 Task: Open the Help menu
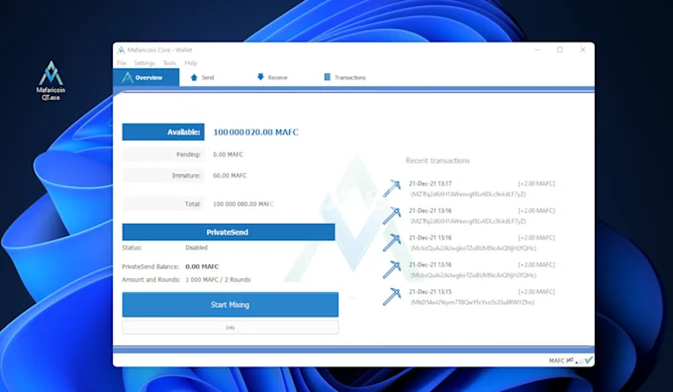click(x=191, y=63)
